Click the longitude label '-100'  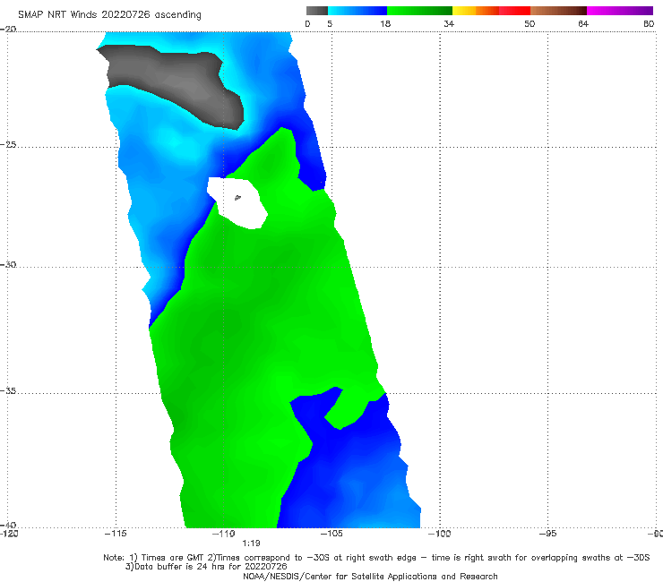click(x=439, y=534)
